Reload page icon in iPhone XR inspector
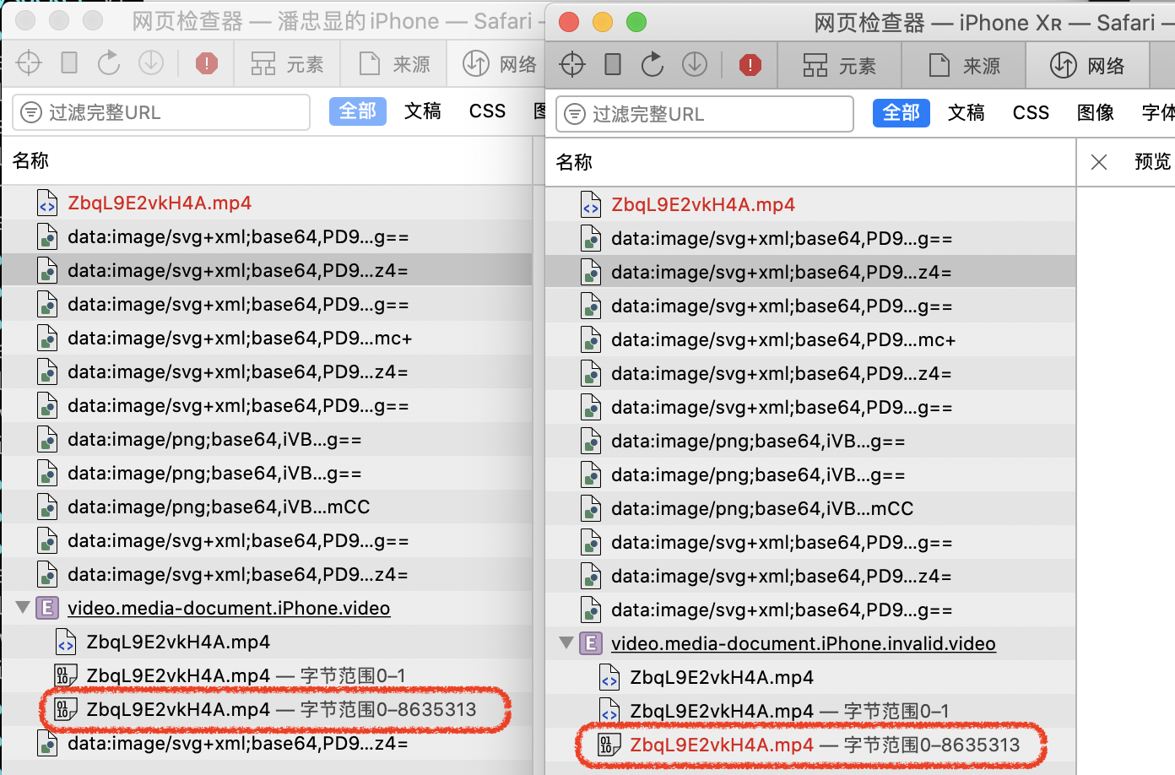The width and height of the screenshot is (1175, 775). click(652, 64)
